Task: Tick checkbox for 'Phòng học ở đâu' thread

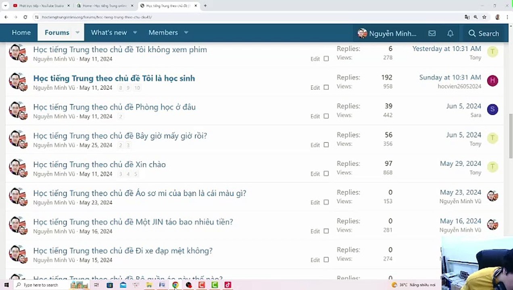Action: tap(326, 116)
